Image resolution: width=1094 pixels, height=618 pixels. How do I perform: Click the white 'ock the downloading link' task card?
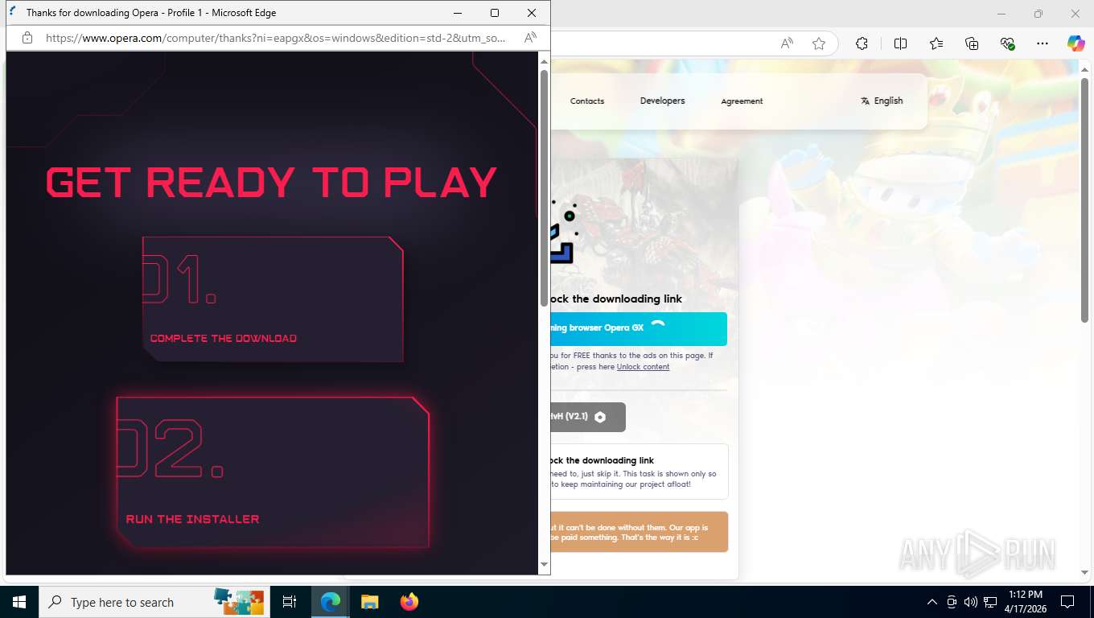click(639, 472)
